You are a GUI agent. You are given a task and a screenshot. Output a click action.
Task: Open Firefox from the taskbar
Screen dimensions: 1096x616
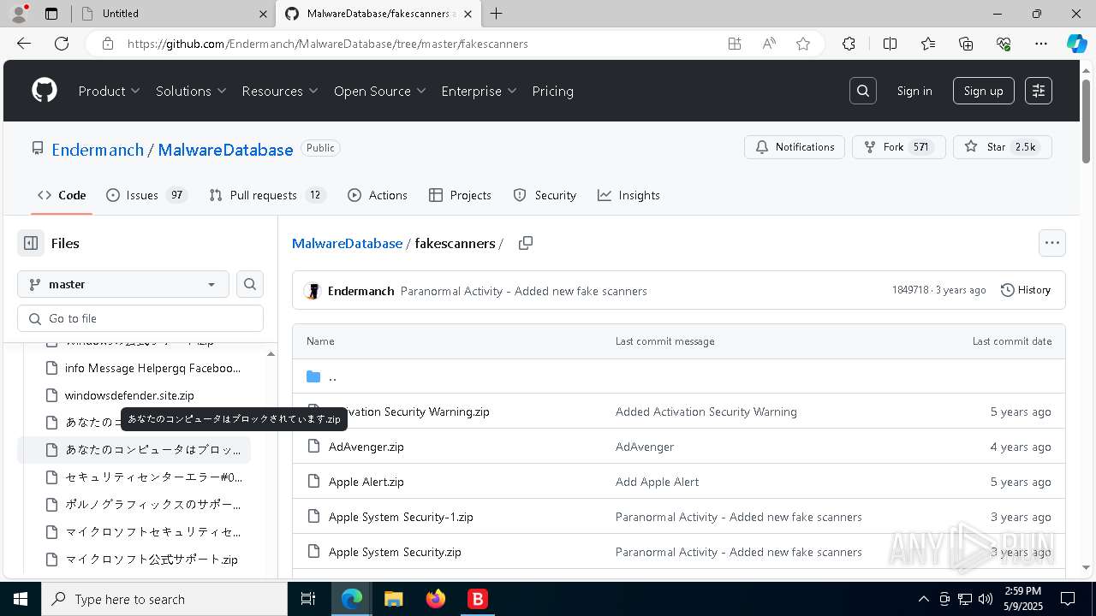(x=436, y=599)
